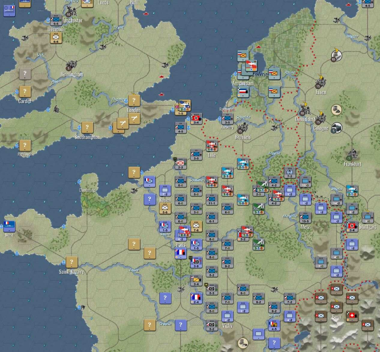Select the French flag 2-4 unit
This screenshot has width=380, height=352.
(x=196, y=298)
